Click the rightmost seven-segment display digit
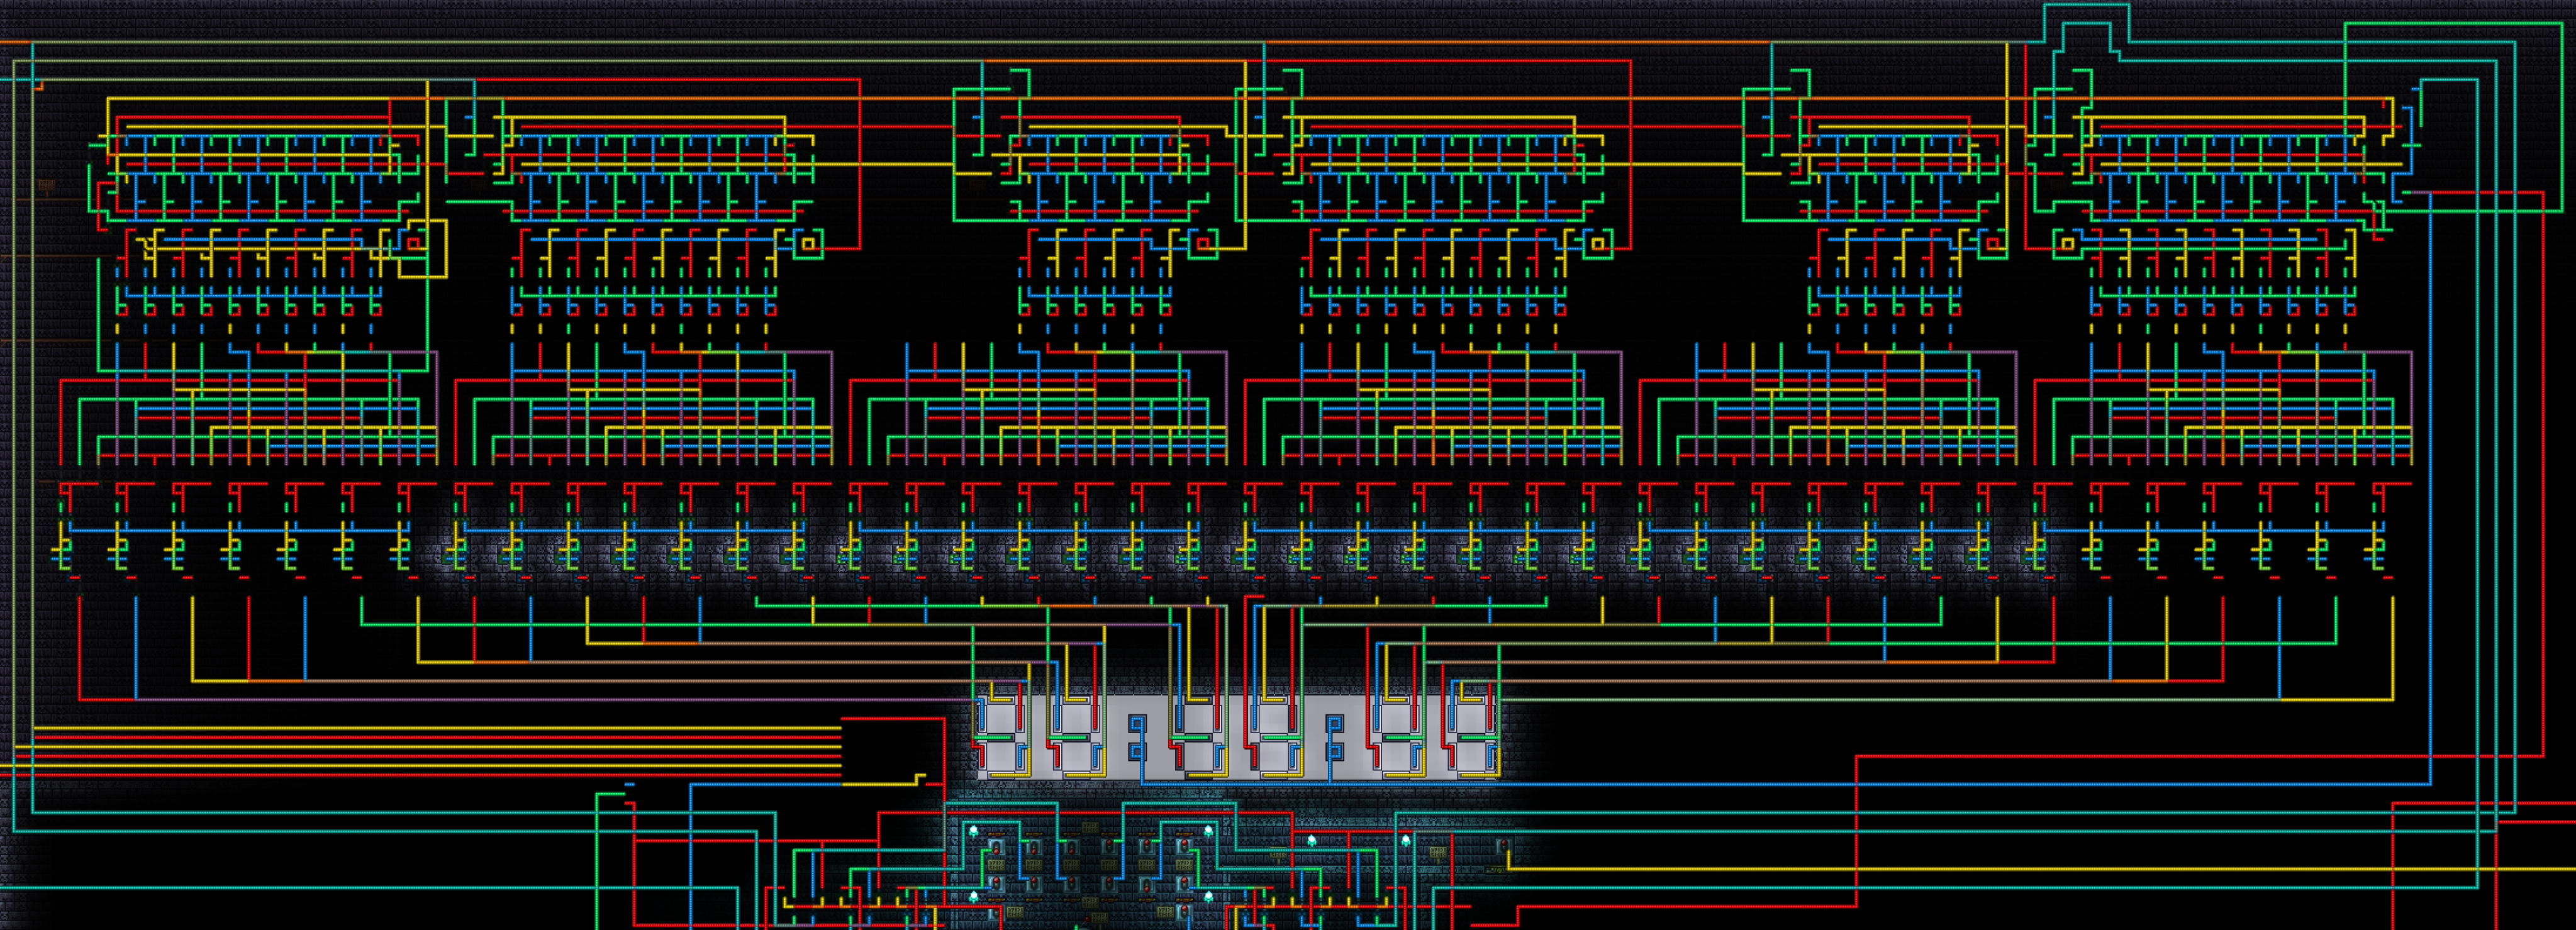2576x930 pixels. [x=1472, y=738]
